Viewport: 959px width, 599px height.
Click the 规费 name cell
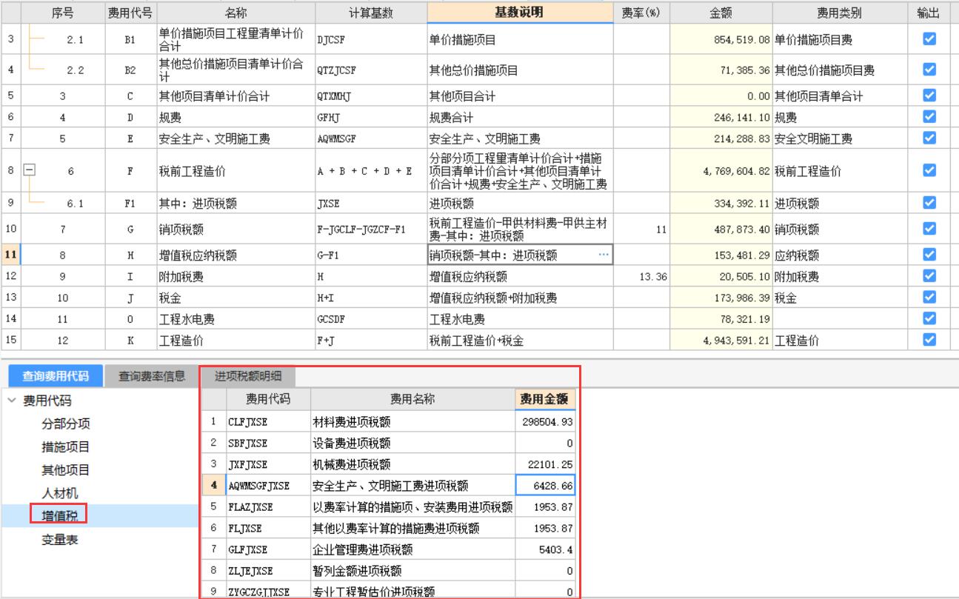tap(235, 117)
